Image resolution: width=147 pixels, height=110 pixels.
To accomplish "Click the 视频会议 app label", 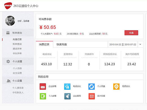I will tap(126, 86).
